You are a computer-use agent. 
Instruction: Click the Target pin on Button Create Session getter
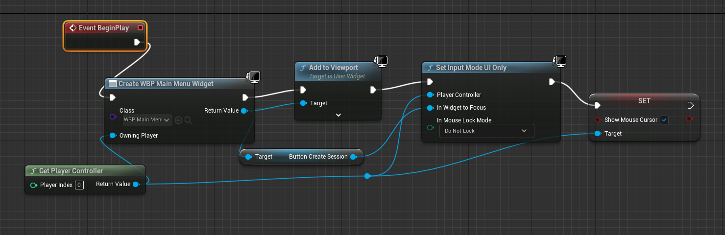tap(248, 157)
